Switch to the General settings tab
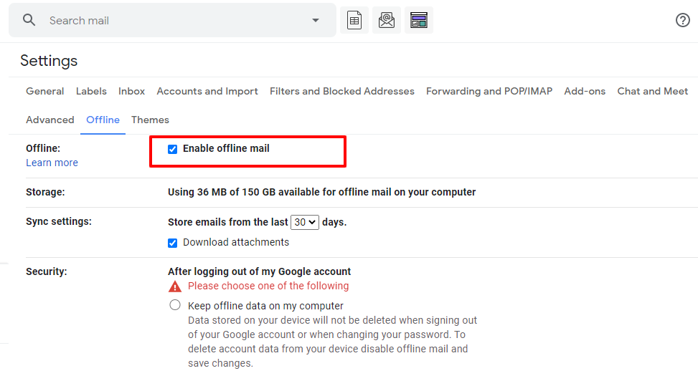This screenshot has width=698, height=376. (45, 91)
